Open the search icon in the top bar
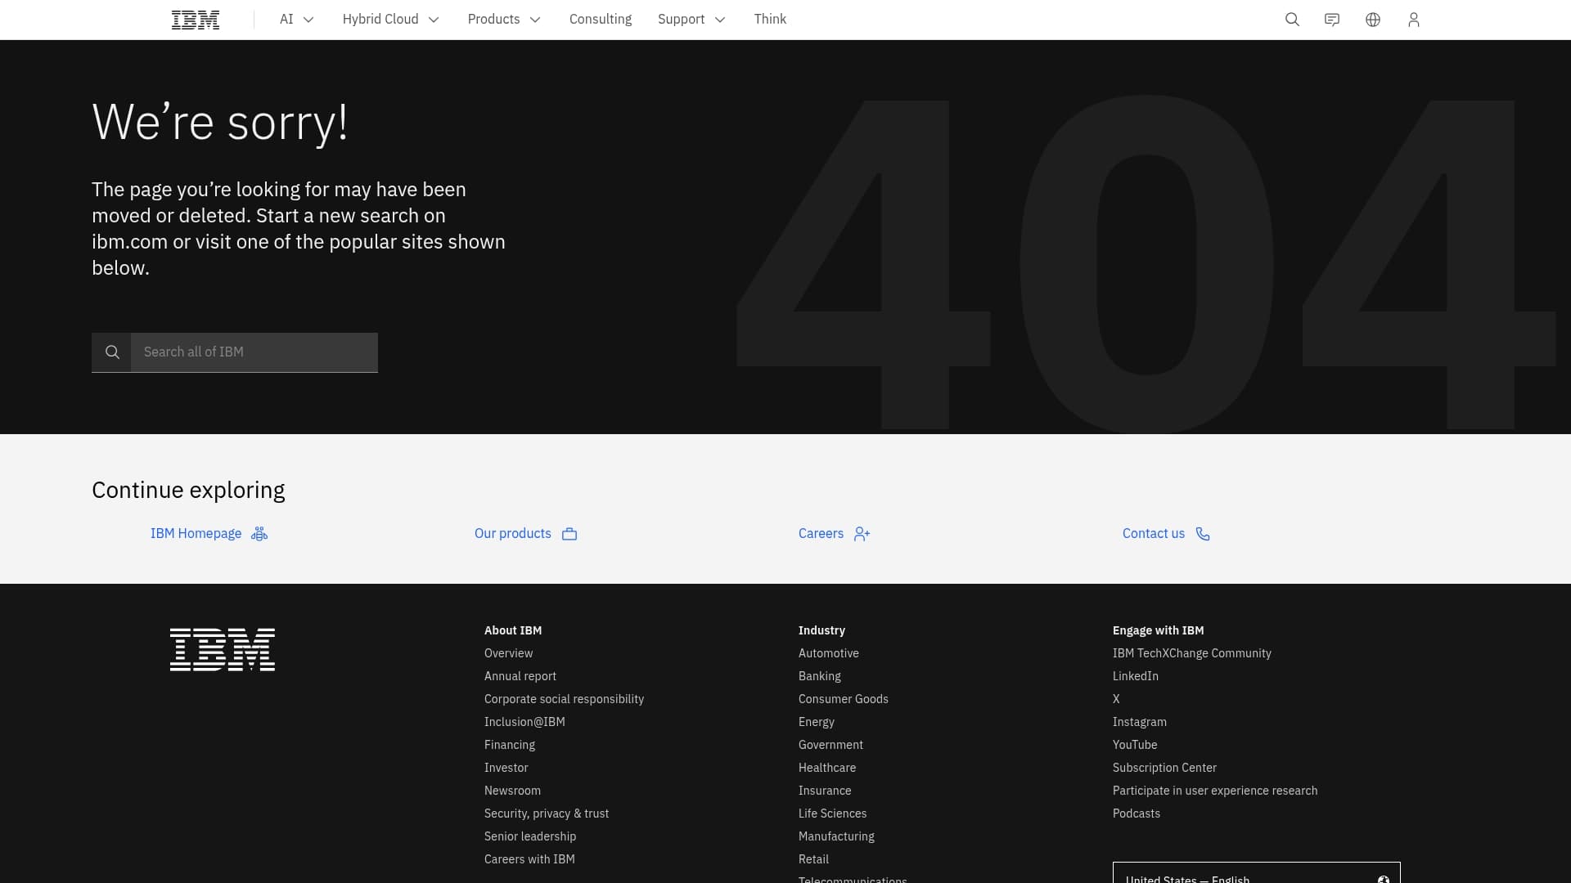 coord(1292,20)
